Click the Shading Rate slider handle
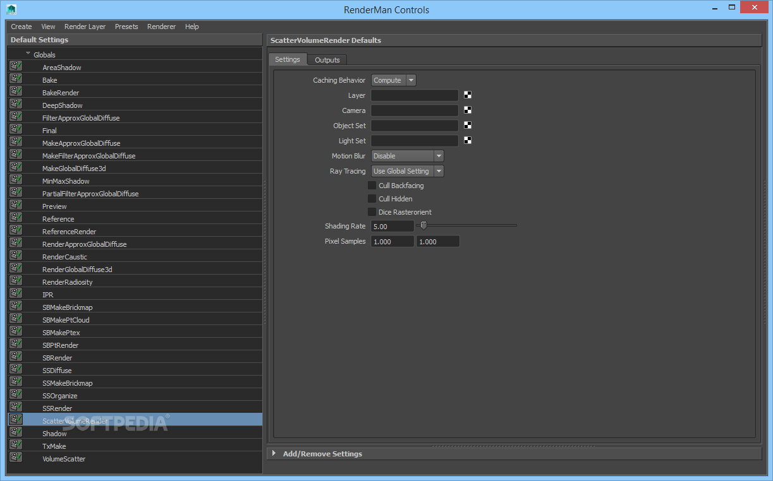The image size is (773, 481). [x=423, y=225]
